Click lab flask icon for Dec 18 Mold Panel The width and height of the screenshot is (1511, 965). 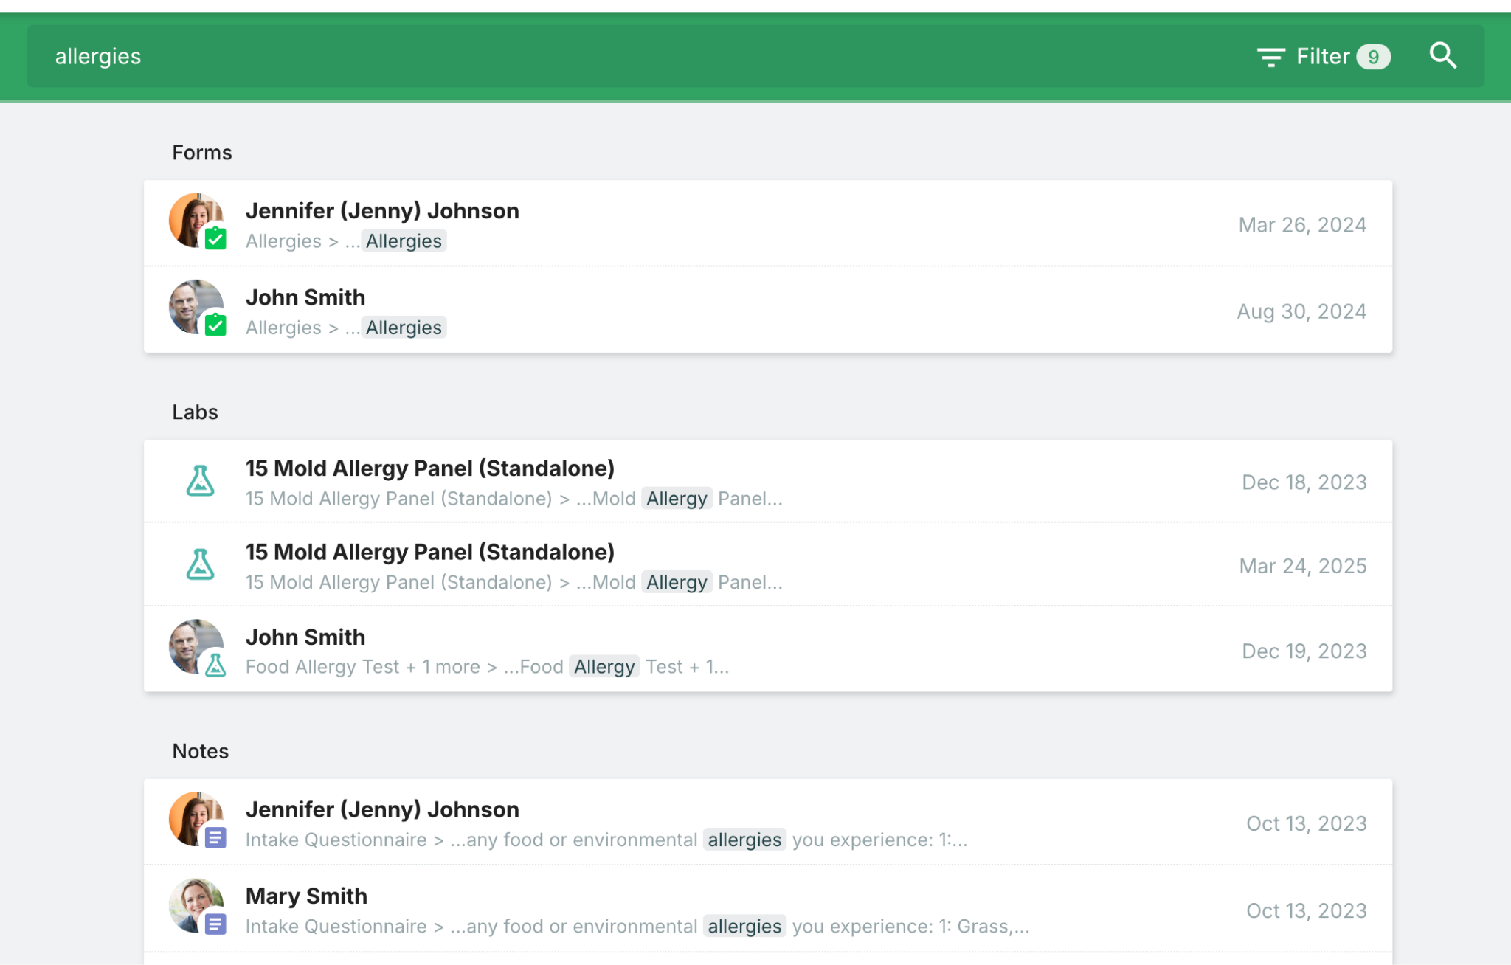[200, 481]
